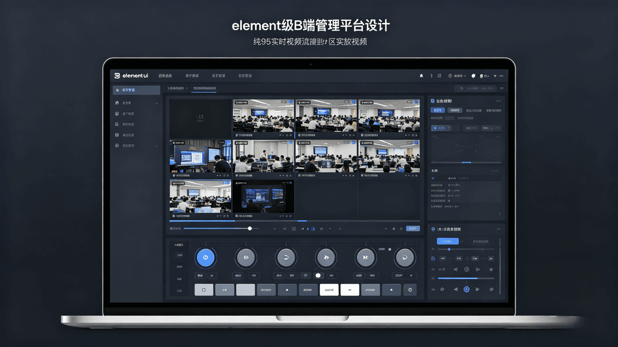Click the second circular play dial
Image resolution: width=618 pixels, height=347 pixels.
246,257
